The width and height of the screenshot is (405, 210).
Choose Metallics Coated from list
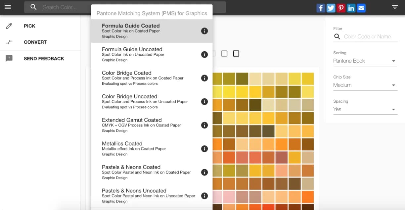[x=152, y=148]
